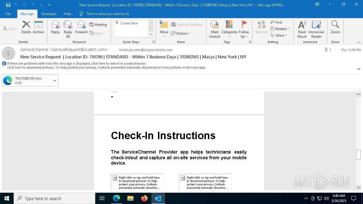The image size is (363, 204).
Task: Select Create New quick step
Action: (129, 23)
